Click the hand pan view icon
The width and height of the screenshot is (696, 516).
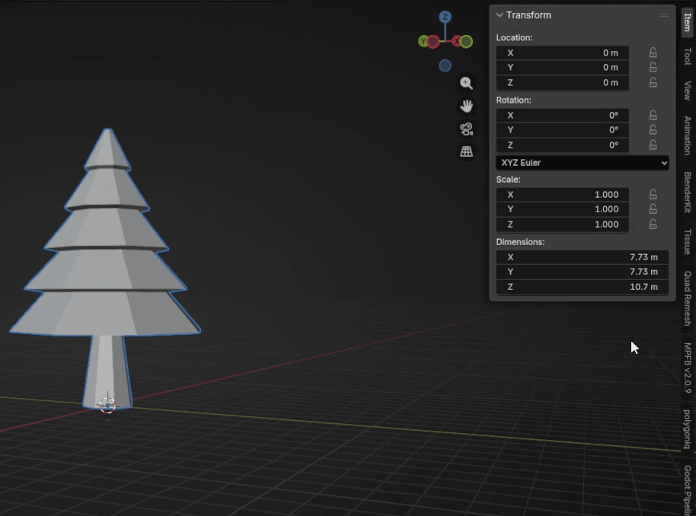466,107
